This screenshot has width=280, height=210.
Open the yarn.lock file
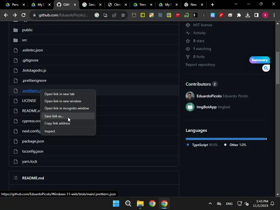30,161
